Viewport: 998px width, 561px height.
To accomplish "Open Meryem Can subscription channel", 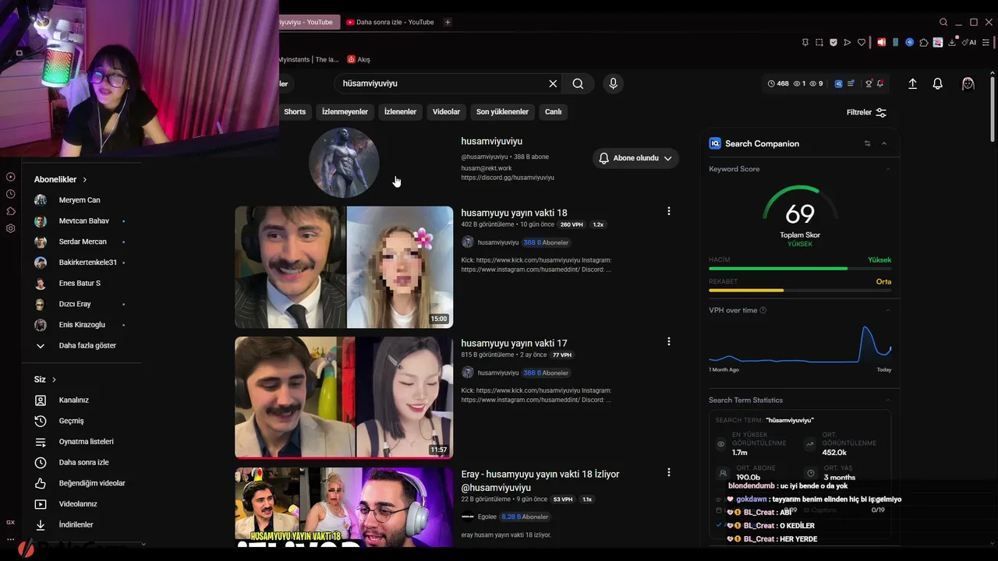I will 81,200.
